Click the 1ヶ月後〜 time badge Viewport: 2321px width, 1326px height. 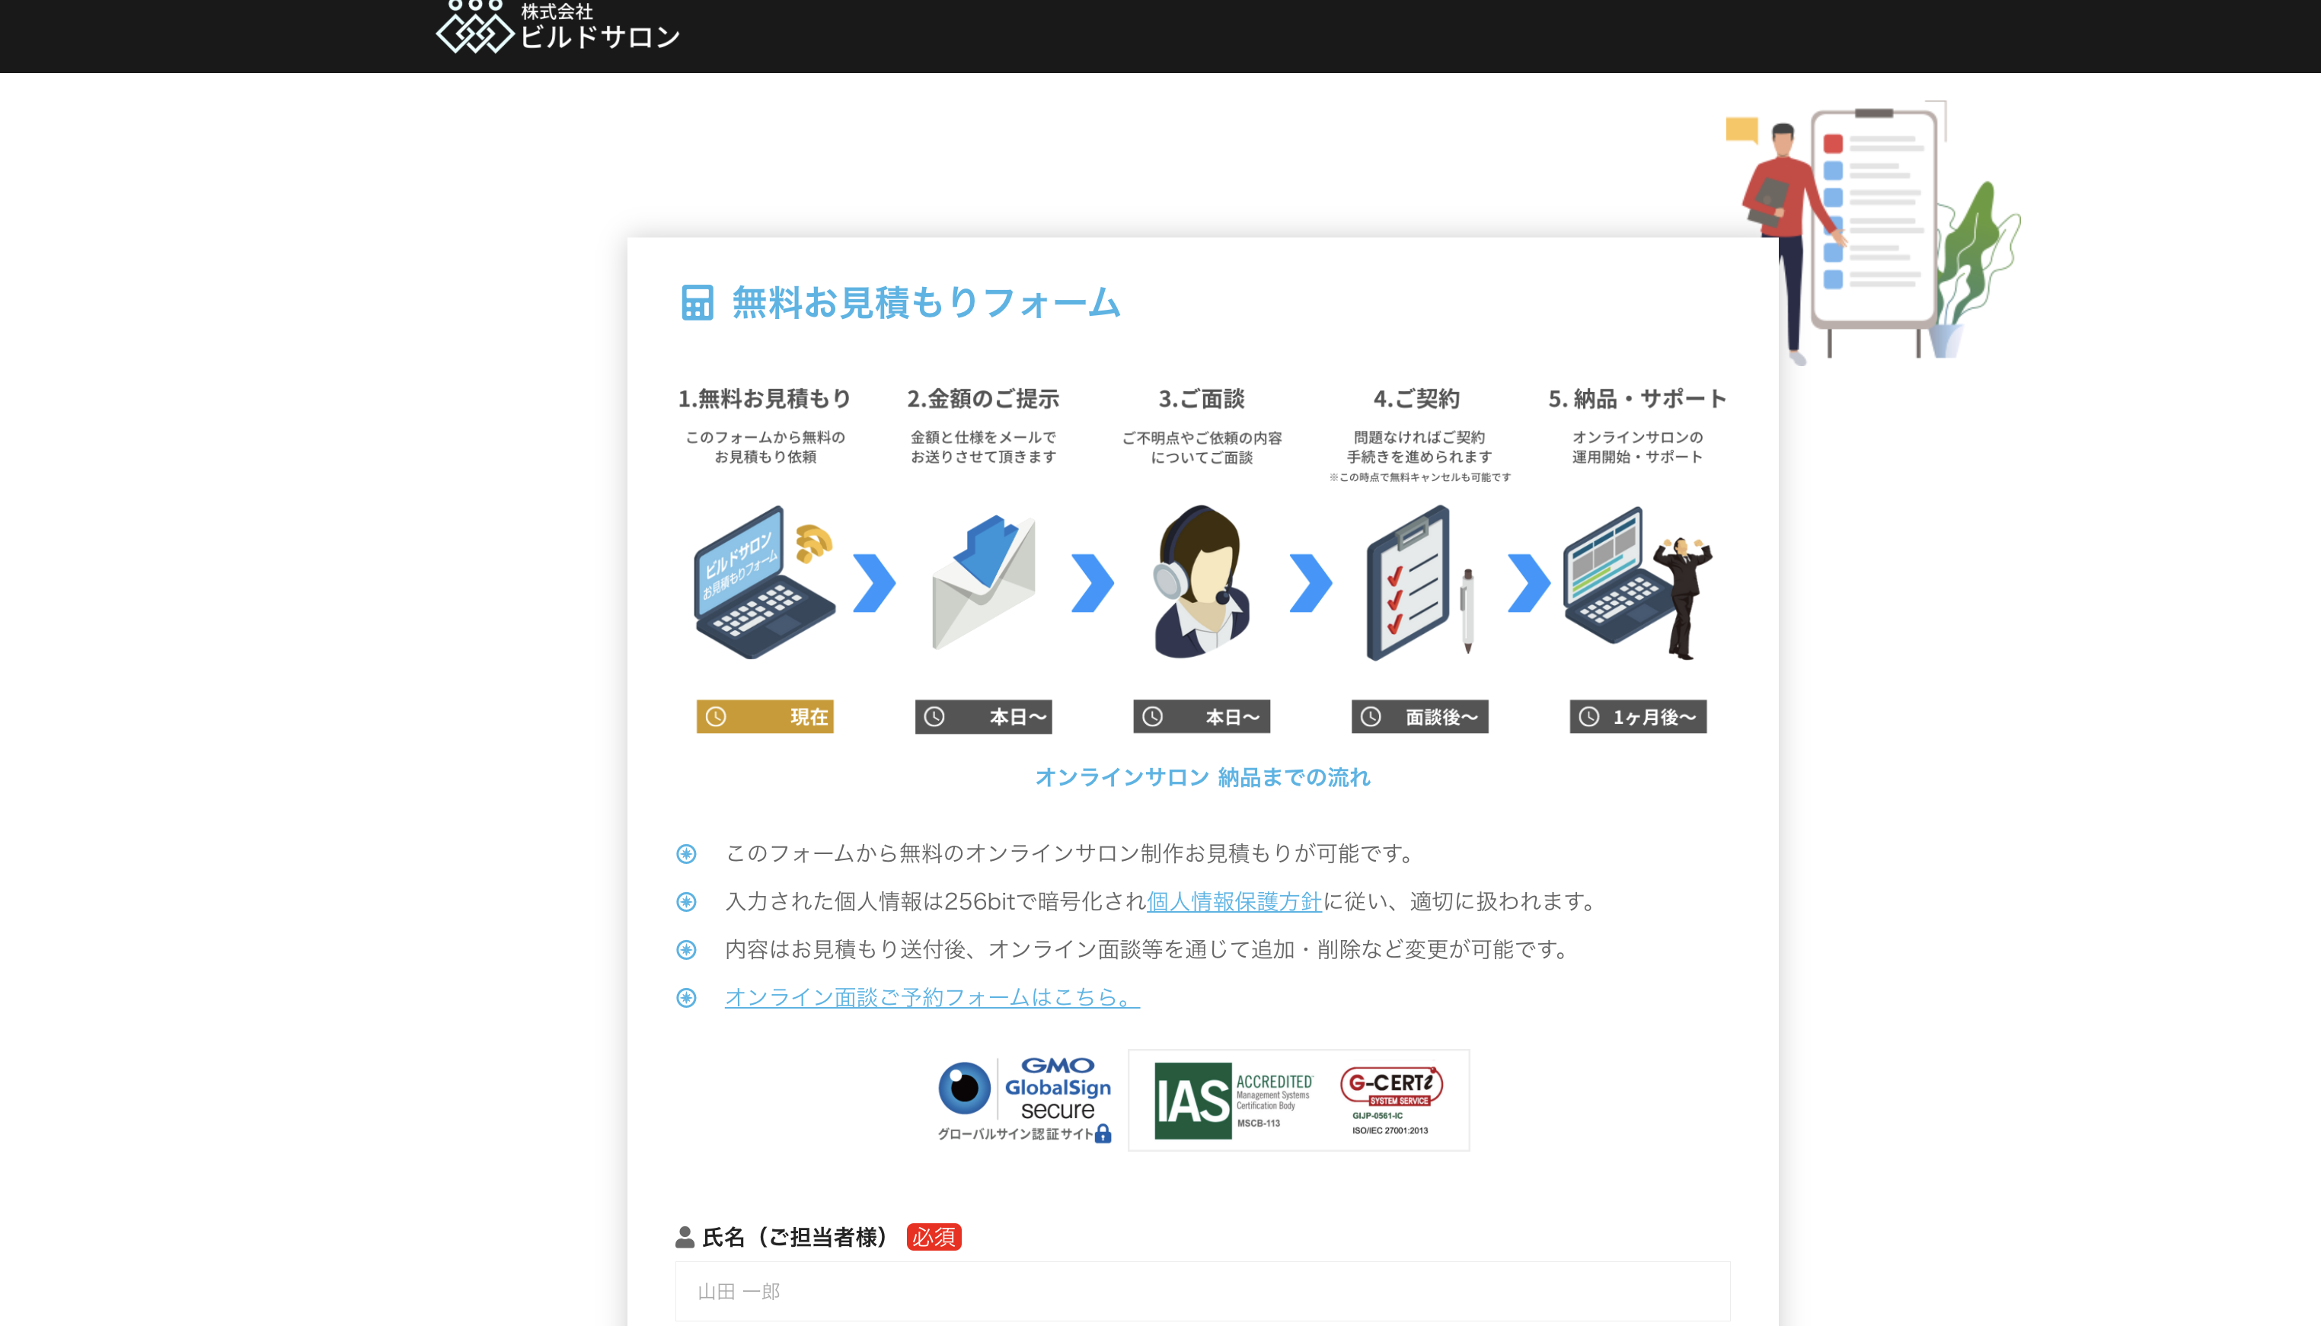point(1637,717)
